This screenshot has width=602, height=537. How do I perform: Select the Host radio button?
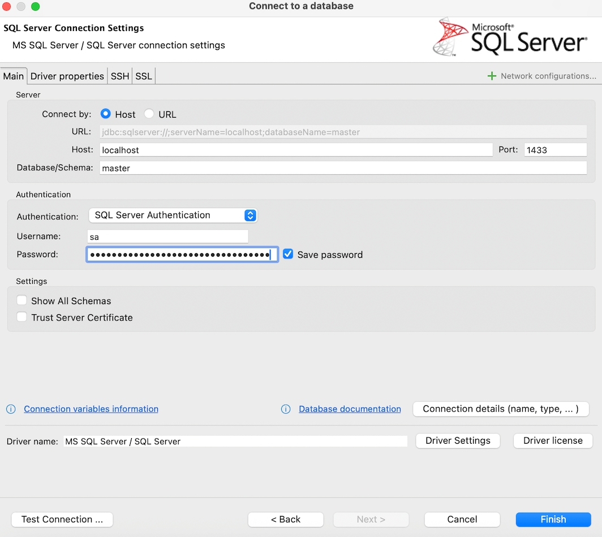pyautogui.click(x=105, y=114)
